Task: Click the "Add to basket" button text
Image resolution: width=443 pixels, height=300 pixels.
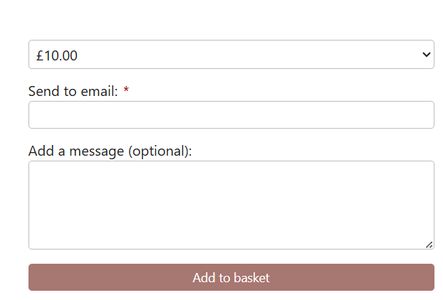Action: click(x=231, y=277)
